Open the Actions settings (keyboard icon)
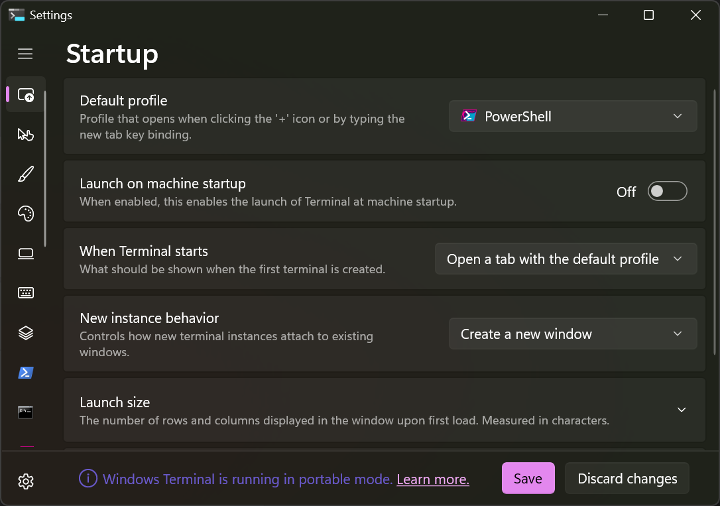This screenshot has width=720, height=506. point(26,293)
